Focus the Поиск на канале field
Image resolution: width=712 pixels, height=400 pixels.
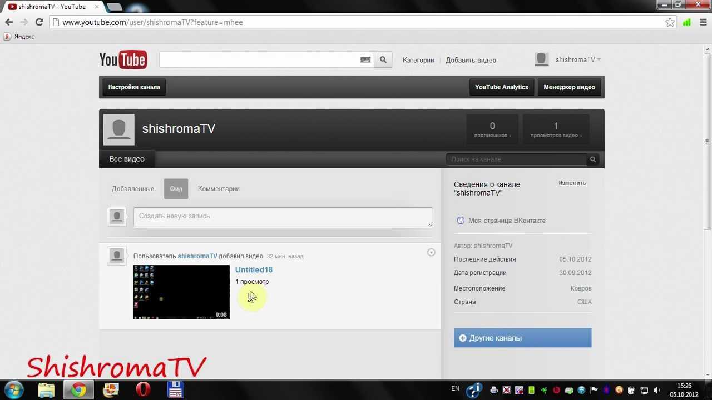tap(516, 159)
